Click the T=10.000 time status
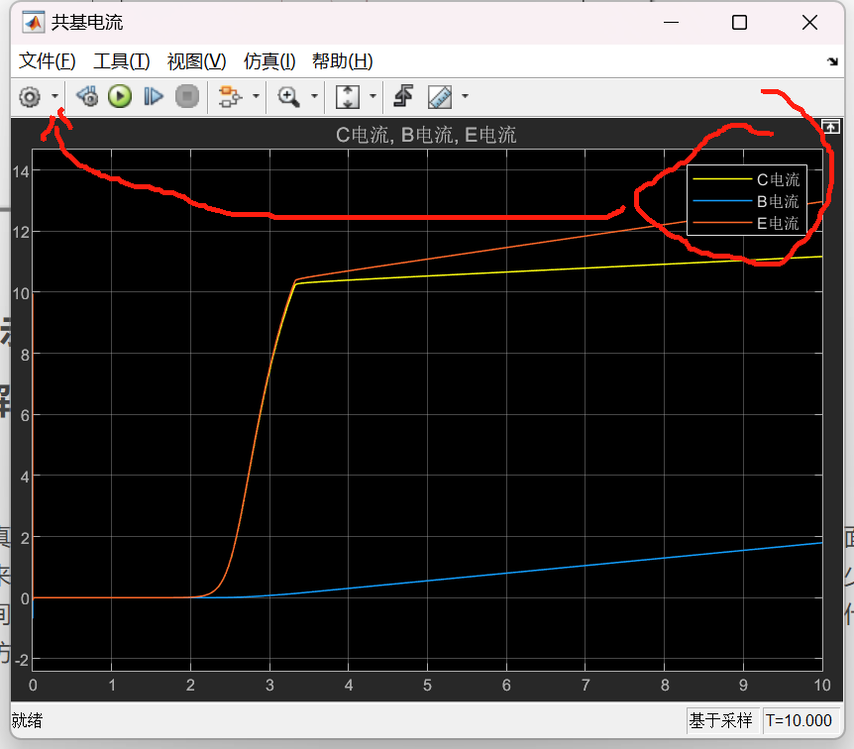 point(799,720)
